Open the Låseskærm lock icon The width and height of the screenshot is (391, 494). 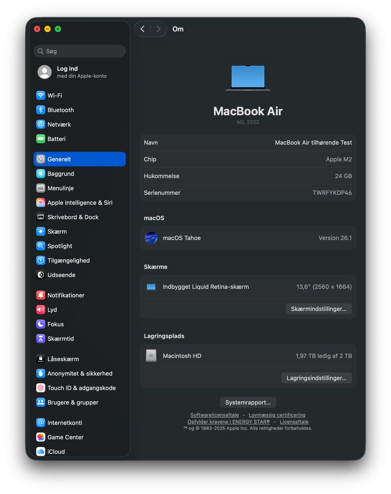point(40,359)
